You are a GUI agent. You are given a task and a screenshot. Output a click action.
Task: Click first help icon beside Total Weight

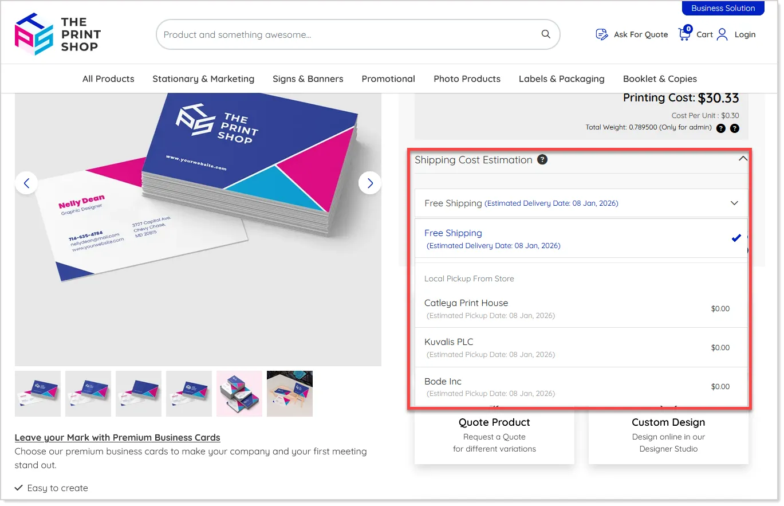point(721,128)
